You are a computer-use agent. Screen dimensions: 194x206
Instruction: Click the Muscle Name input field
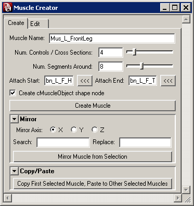coord(112,38)
